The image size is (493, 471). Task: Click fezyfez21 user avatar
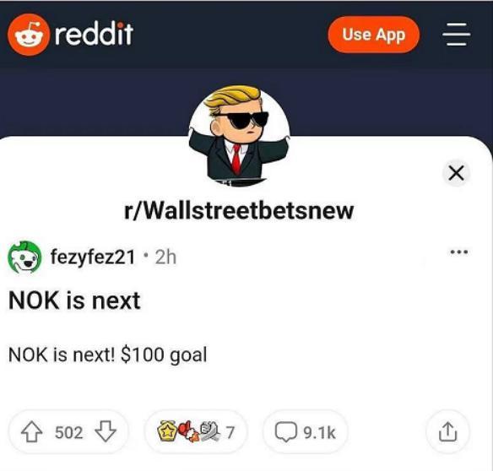[x=24, y=257]
